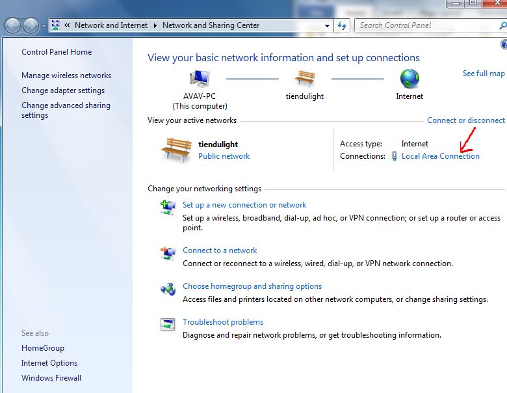Click the tiendulight bench icon in network map
Viewport: 507px width, 393px height.
coord(304,79)
